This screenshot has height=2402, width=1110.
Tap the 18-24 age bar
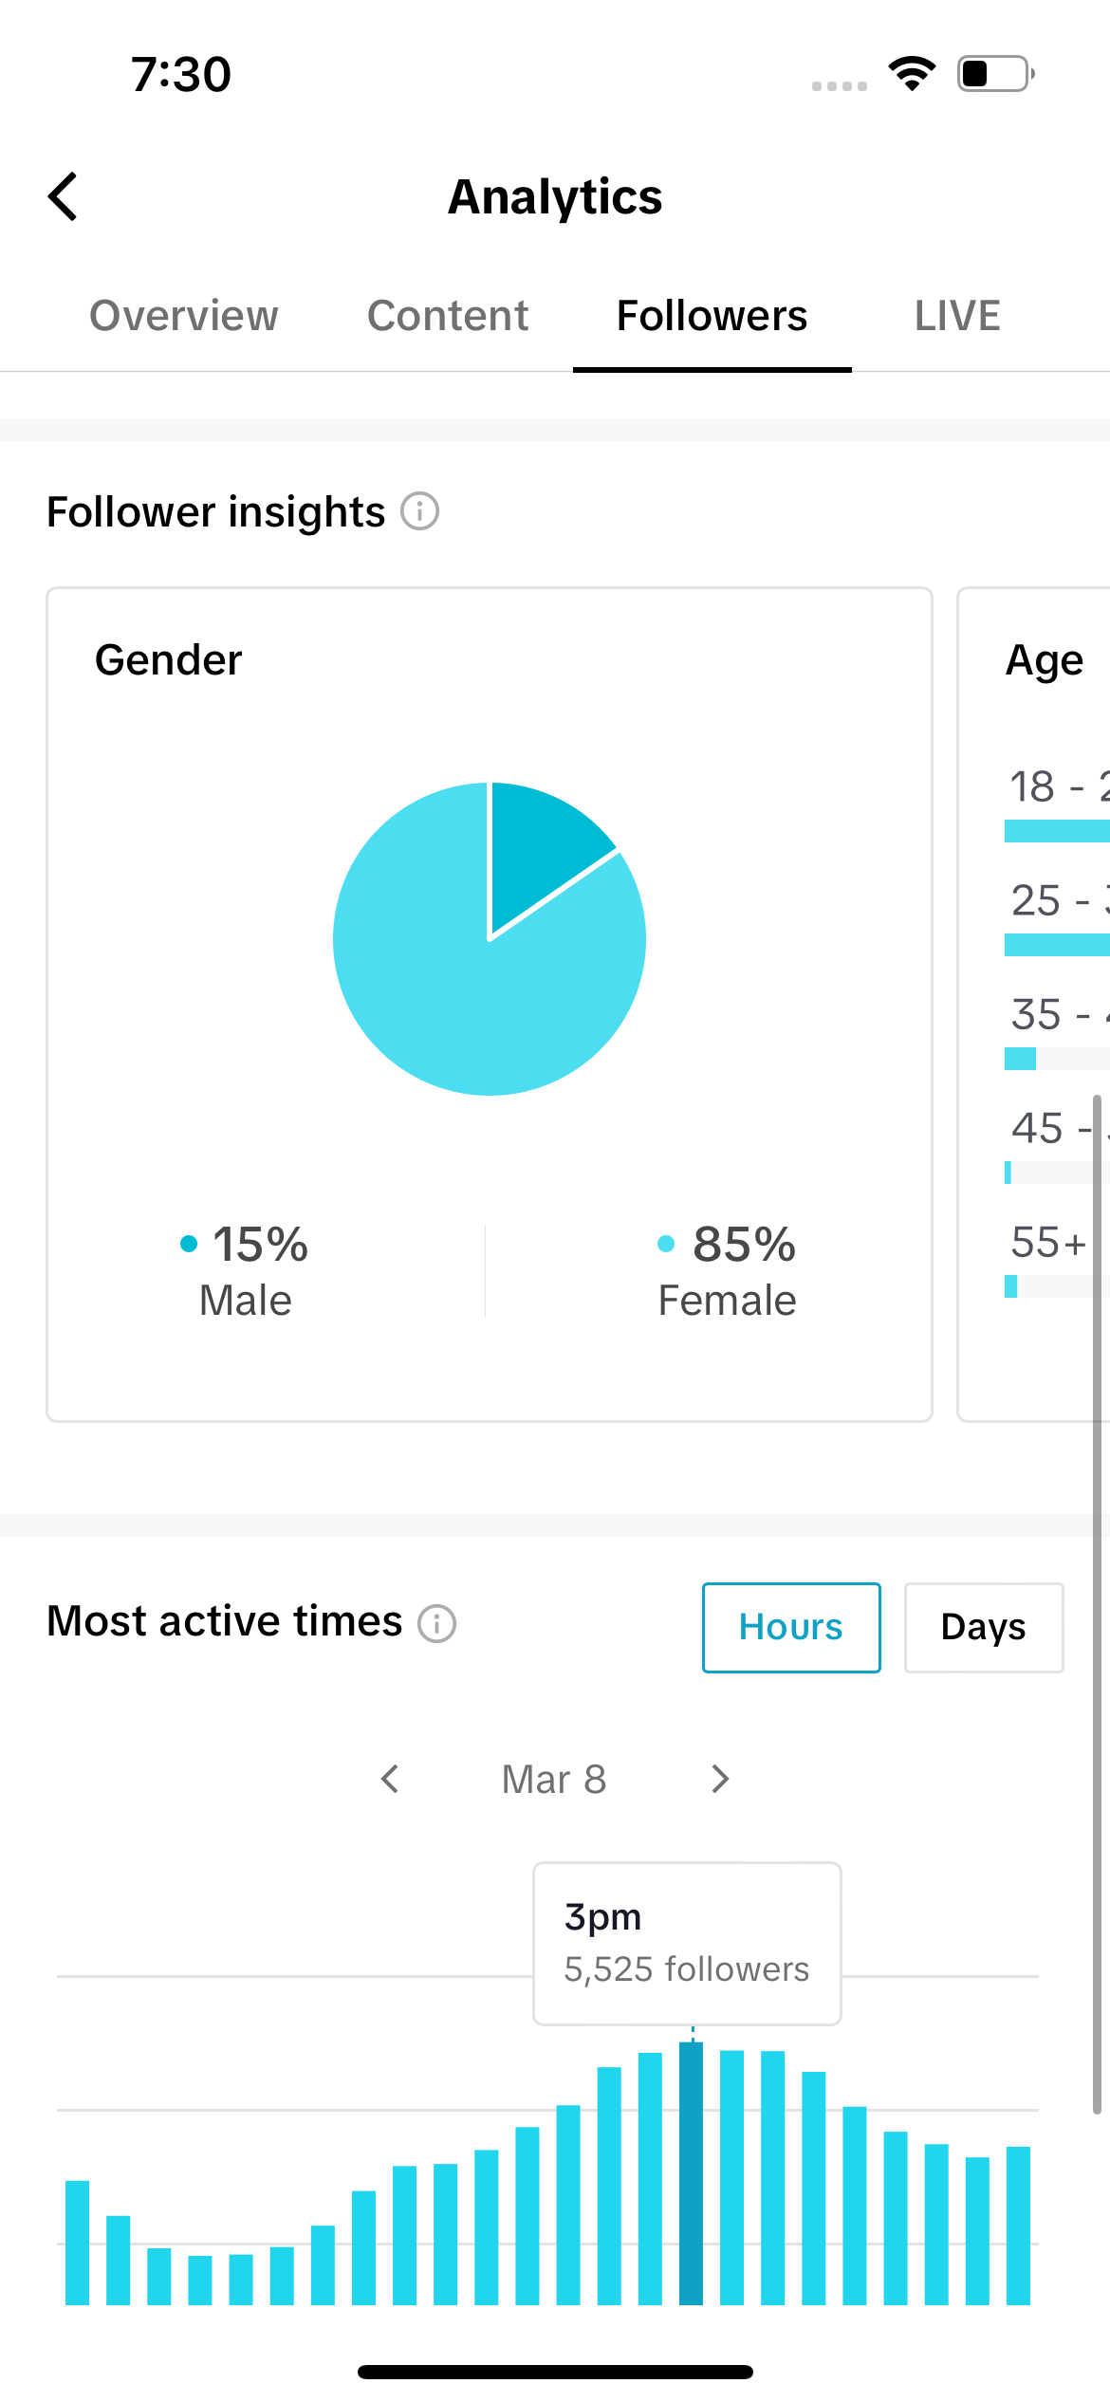1057,832
